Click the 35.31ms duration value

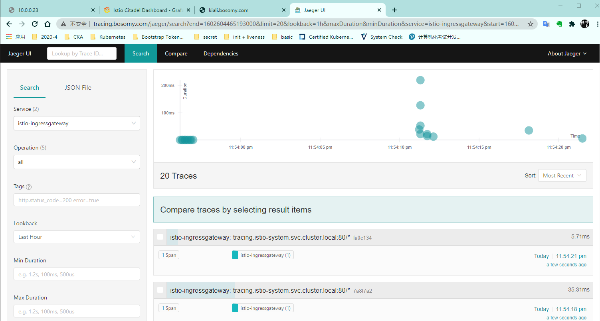(x=579, y=290)
